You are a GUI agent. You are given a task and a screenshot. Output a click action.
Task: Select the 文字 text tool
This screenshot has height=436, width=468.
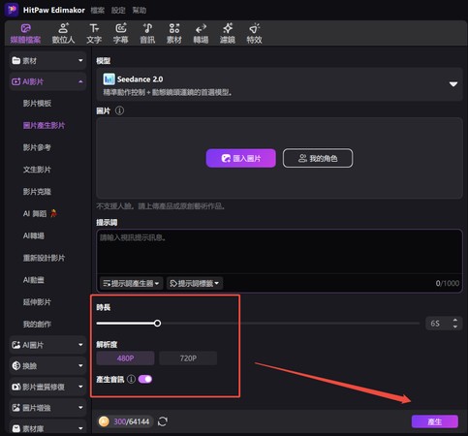(x=94, y=33)
